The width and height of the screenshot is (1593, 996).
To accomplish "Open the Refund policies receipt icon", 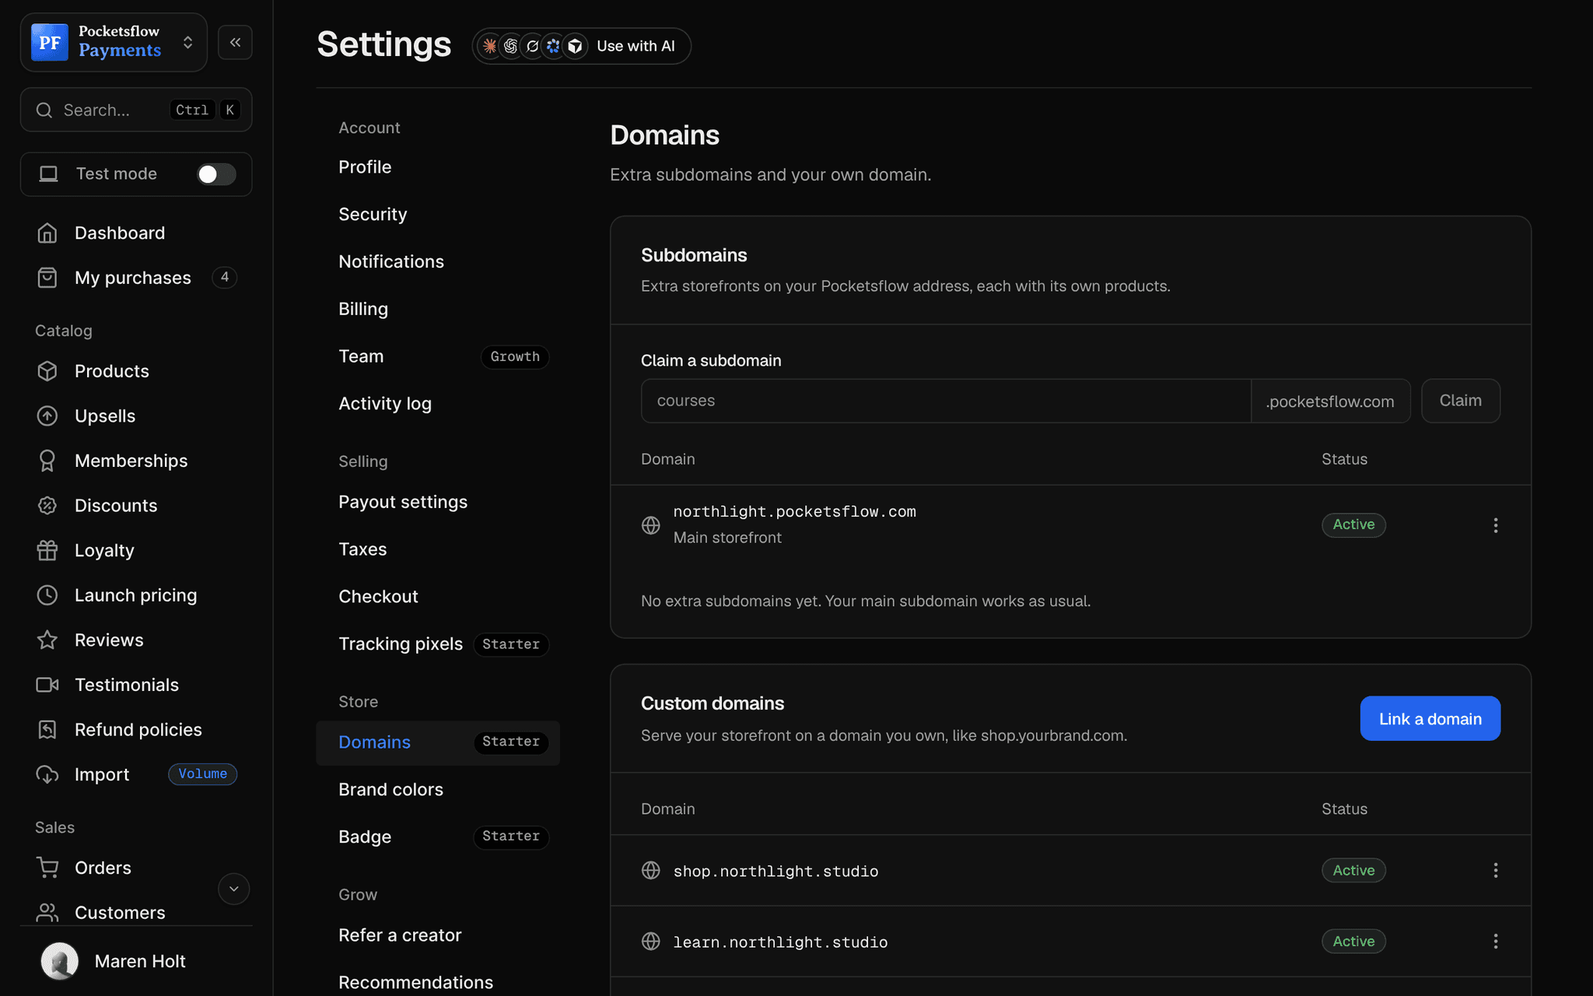I will point(47,730).
